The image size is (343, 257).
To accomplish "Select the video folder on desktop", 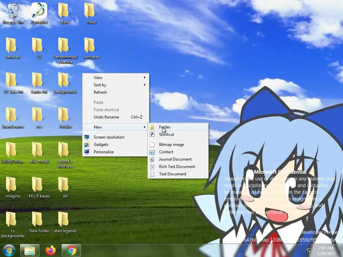I will click(x=91, y=13).
